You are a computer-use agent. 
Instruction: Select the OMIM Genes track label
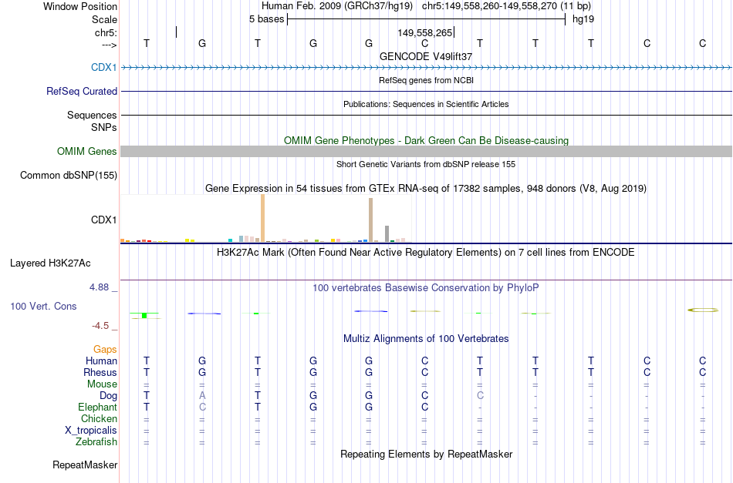point(87,151)
